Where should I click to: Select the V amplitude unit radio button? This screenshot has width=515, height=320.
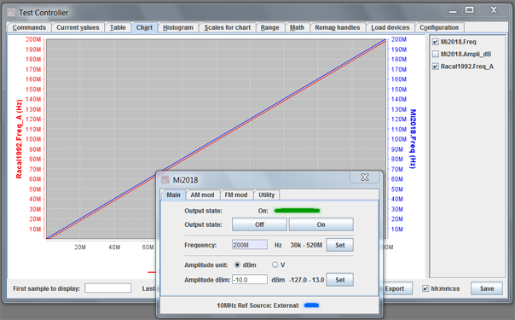tap(275, 265)
